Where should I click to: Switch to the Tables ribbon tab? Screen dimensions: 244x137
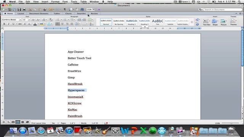[57, 14]
